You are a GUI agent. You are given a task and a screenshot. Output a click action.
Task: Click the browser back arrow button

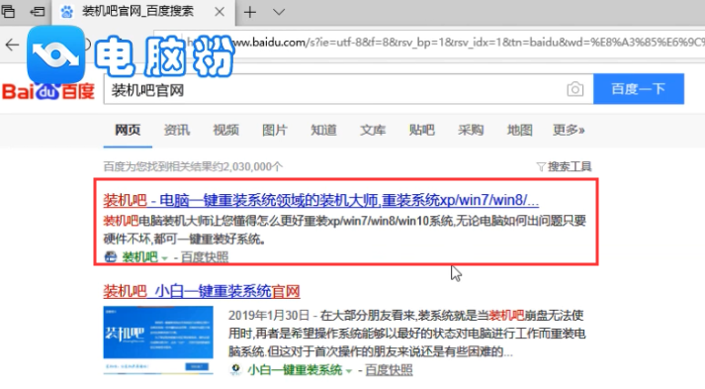pyautogui.click(x=12, y=45)
